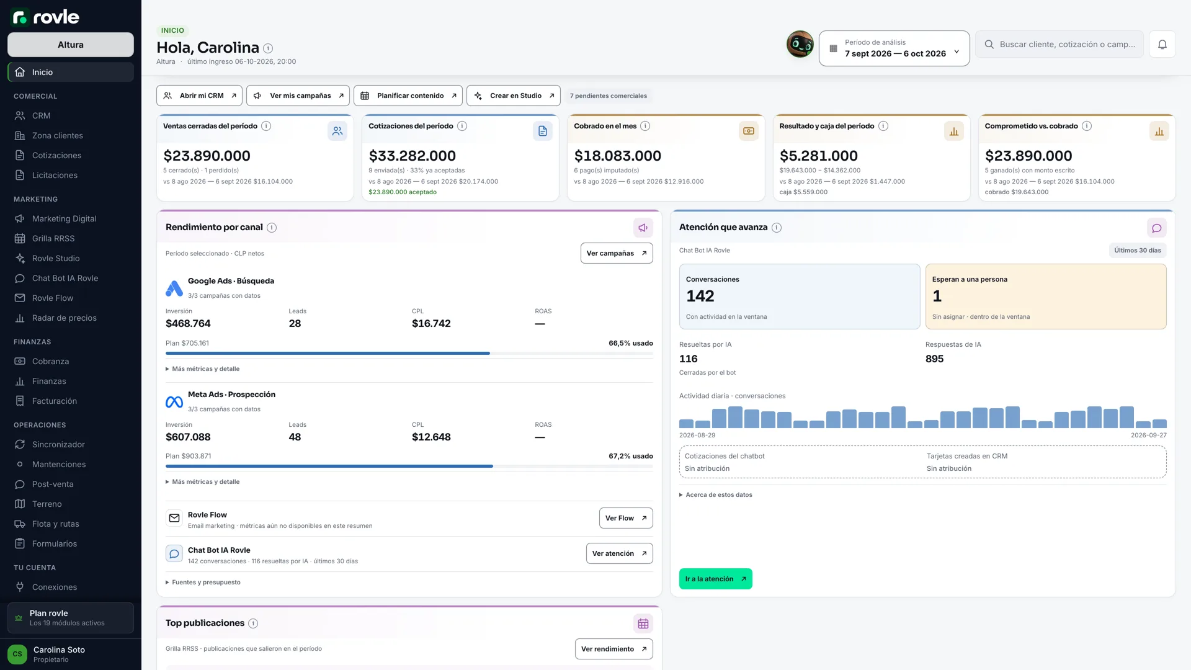This screenshot has width=1191, height=670.
Task: Expand Acerca de estos datos
Action: click(716, 495)
